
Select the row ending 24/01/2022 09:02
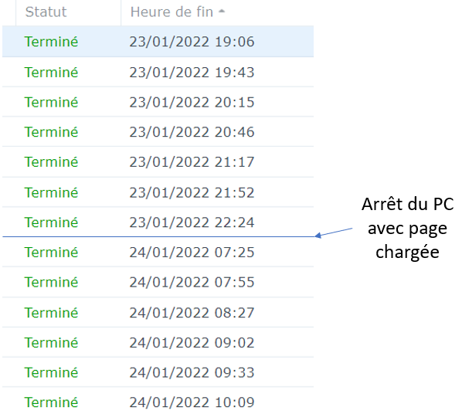pyautogui.click(x=158, y=342)
